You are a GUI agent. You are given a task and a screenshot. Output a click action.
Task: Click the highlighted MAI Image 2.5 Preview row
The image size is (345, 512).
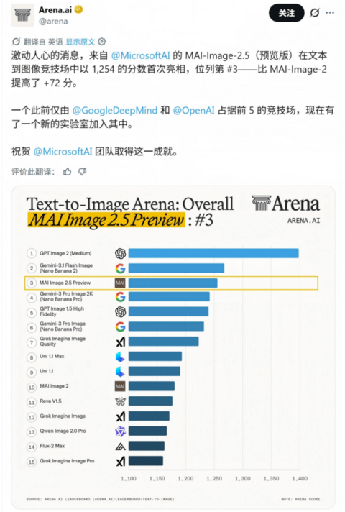pyautogui.click(x=171, y=283)
